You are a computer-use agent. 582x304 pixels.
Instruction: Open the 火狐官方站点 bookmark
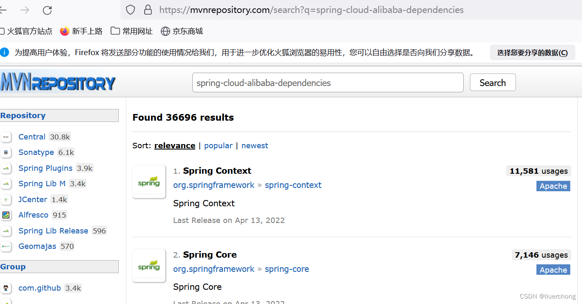coord(26,31)
